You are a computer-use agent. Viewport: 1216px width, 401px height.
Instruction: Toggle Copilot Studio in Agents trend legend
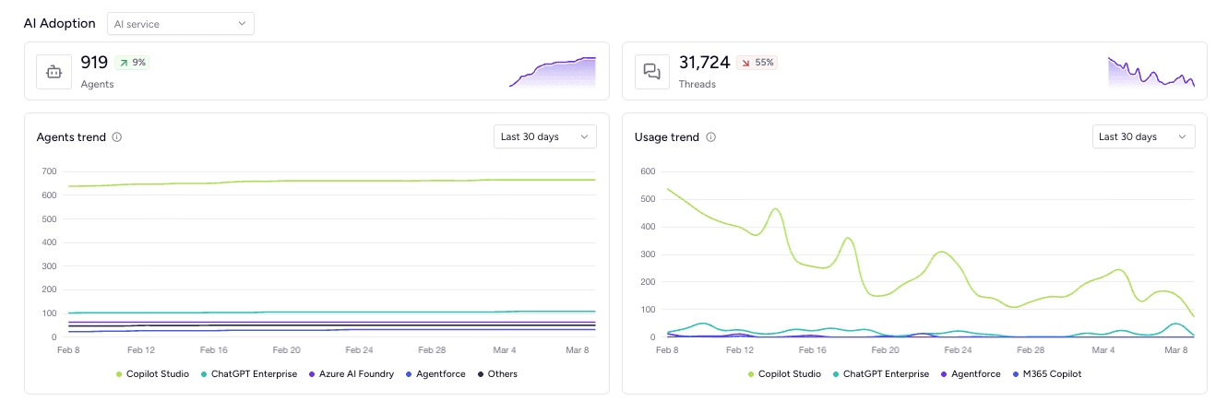[152, 374]
